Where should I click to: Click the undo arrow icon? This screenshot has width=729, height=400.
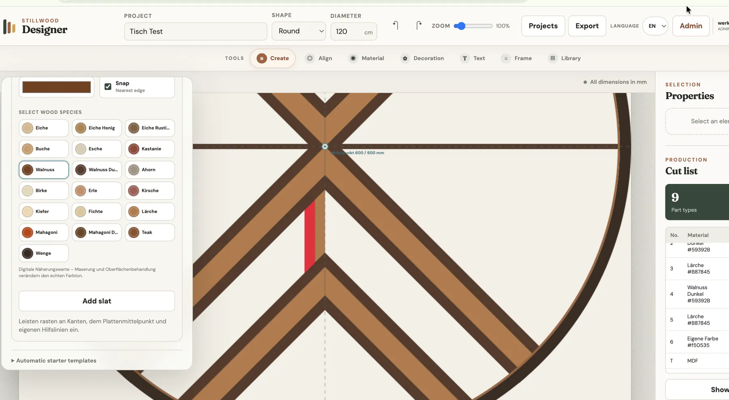pos(396,26)
